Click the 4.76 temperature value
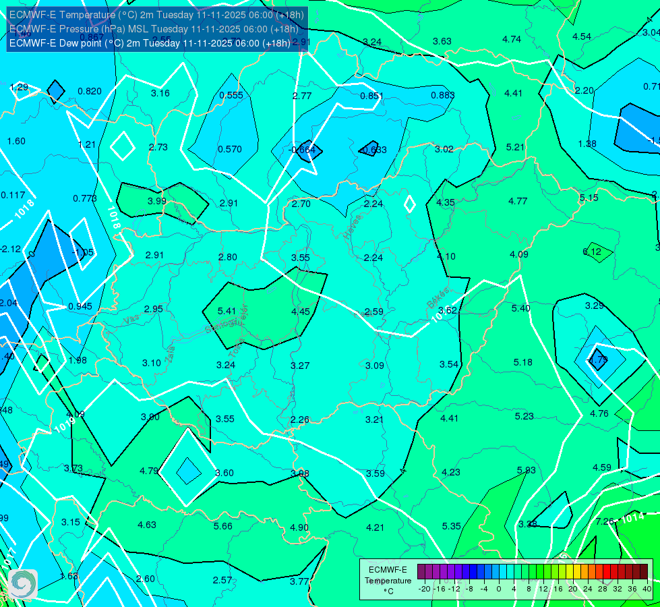This screenshot has height=607, width=660. [x=599, y=413]
